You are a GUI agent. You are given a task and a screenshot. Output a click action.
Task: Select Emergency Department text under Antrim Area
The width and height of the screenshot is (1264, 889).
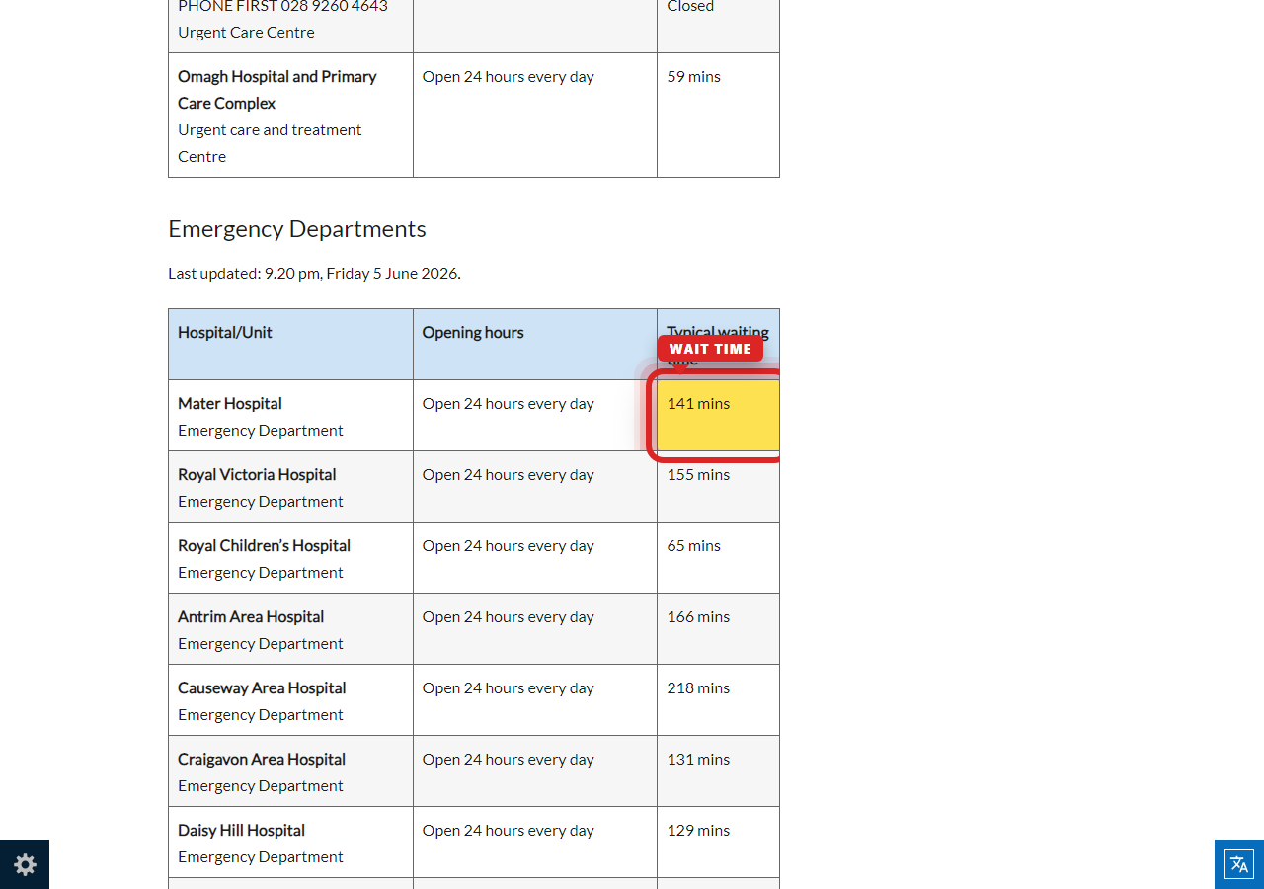coord(261,643)
